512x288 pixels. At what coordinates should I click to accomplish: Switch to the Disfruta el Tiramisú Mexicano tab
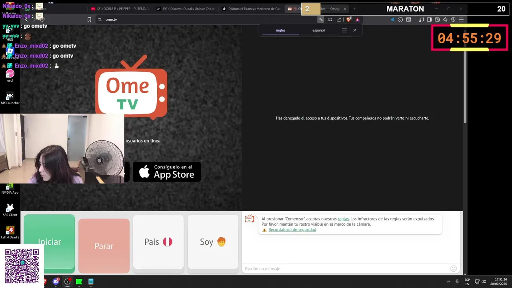[x=252, y=9]
